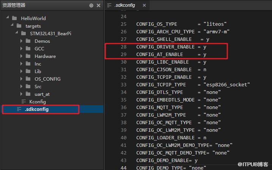Close the resource explorer panel

click(x=98, y=5)
